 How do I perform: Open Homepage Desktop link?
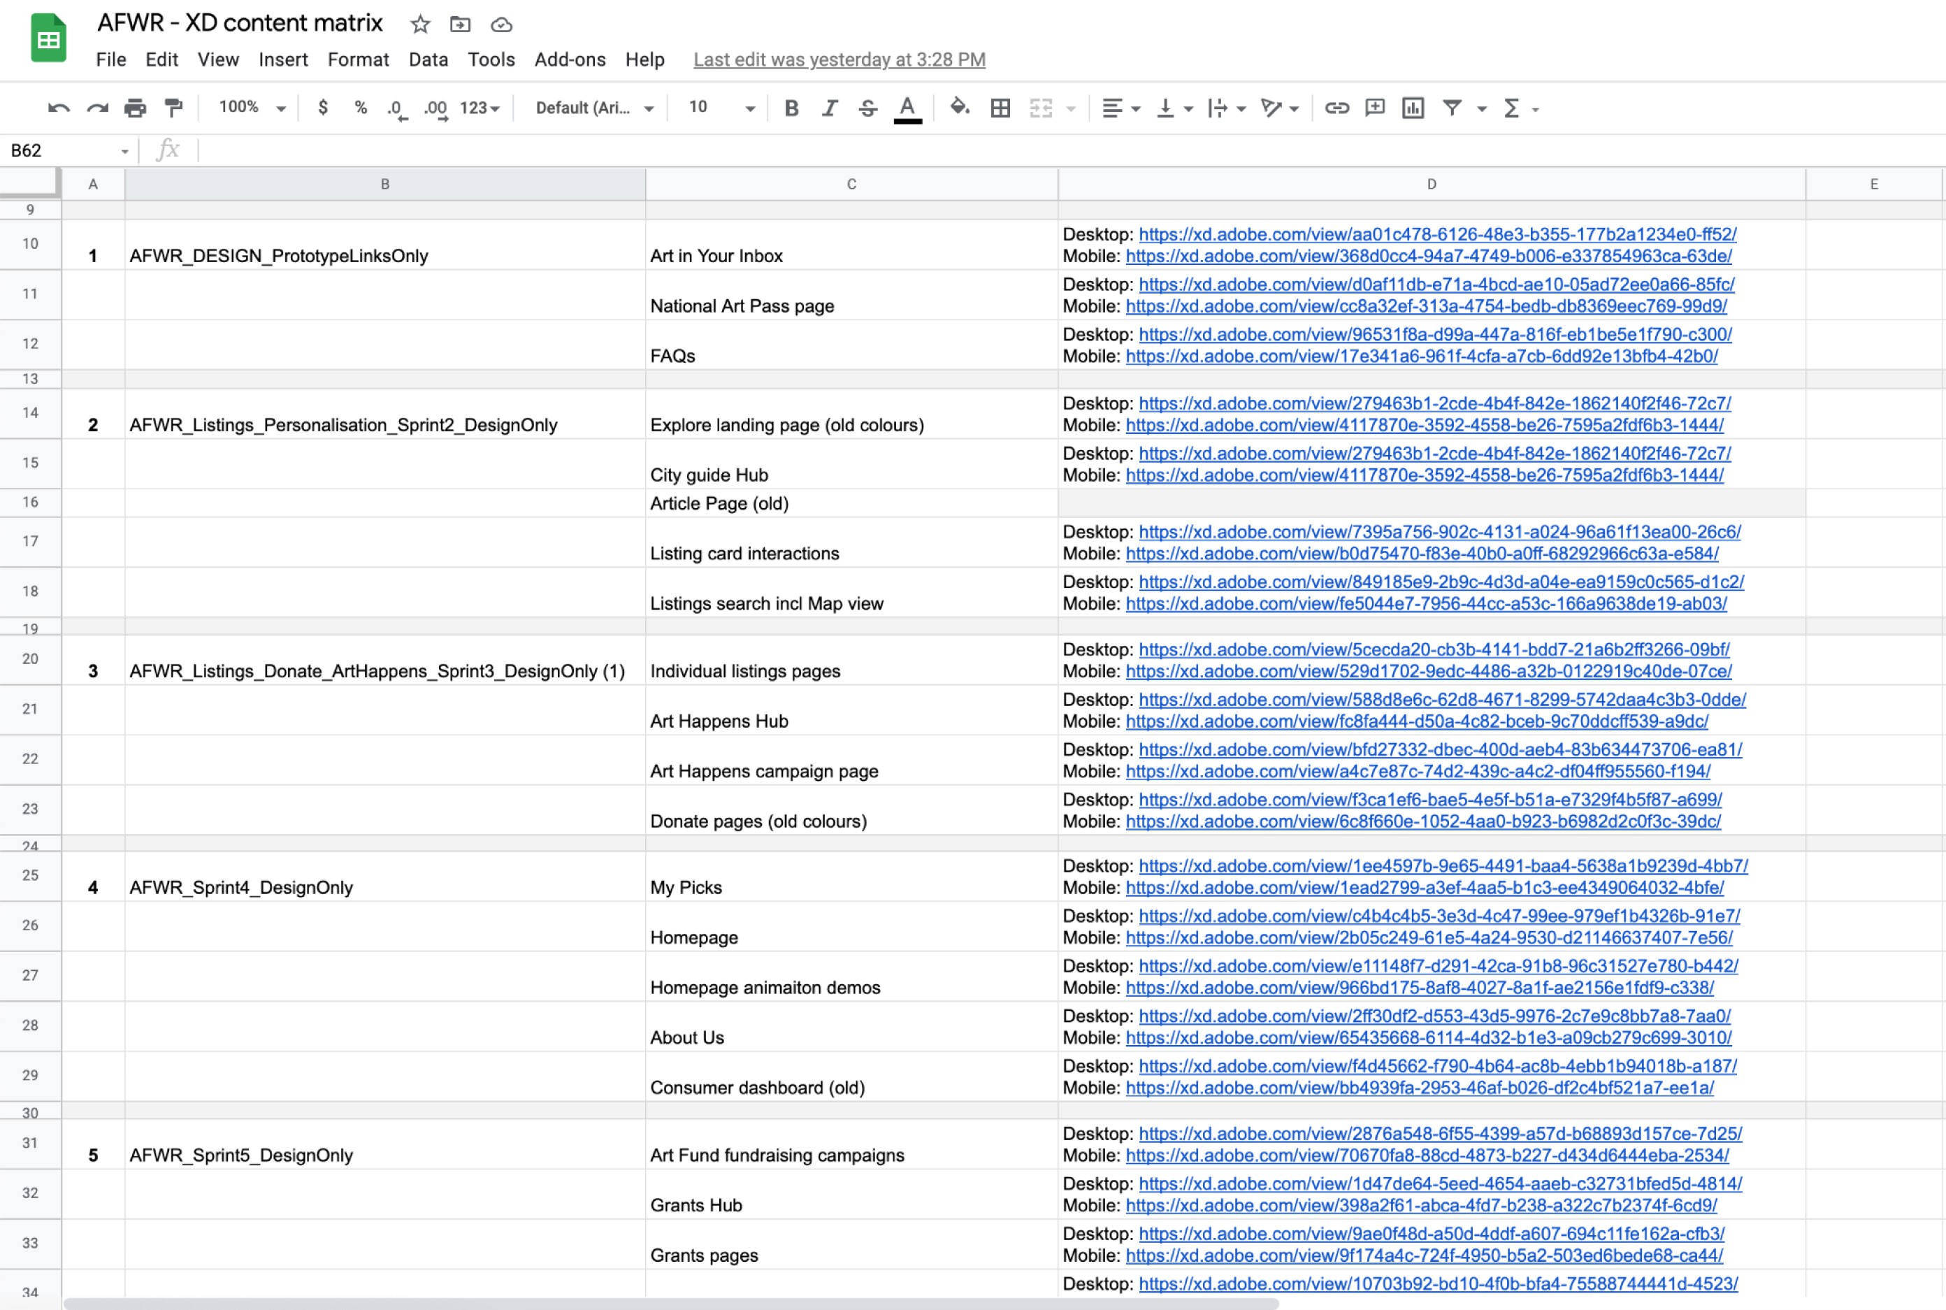tap(1440, 916)
